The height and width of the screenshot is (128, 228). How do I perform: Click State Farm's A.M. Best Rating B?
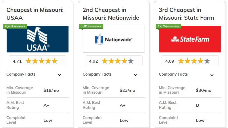coord(198,105)
